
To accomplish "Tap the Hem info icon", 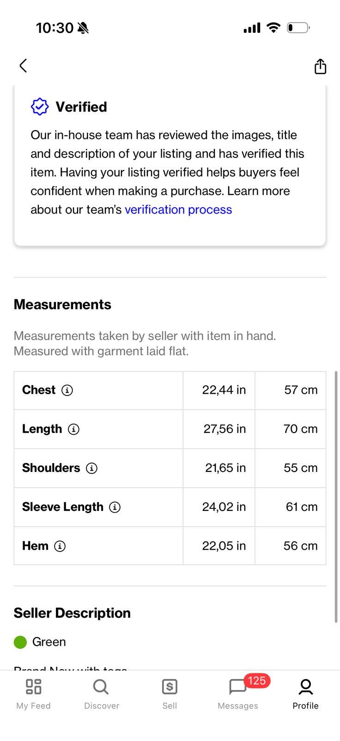I will coord(60,546).
